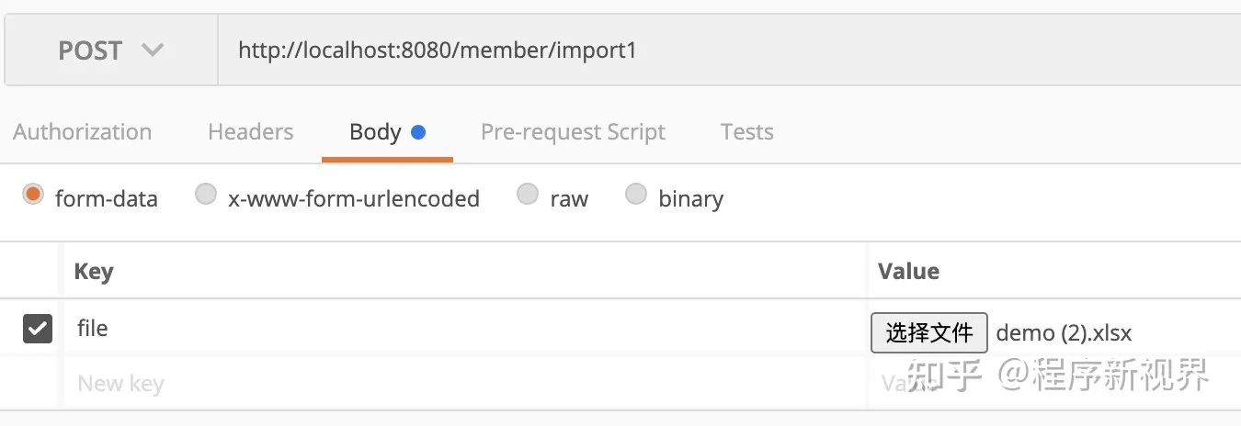This screenshot has height=426, width=1241.
Task: Click the New key input field
Action: tap(460, 383)
